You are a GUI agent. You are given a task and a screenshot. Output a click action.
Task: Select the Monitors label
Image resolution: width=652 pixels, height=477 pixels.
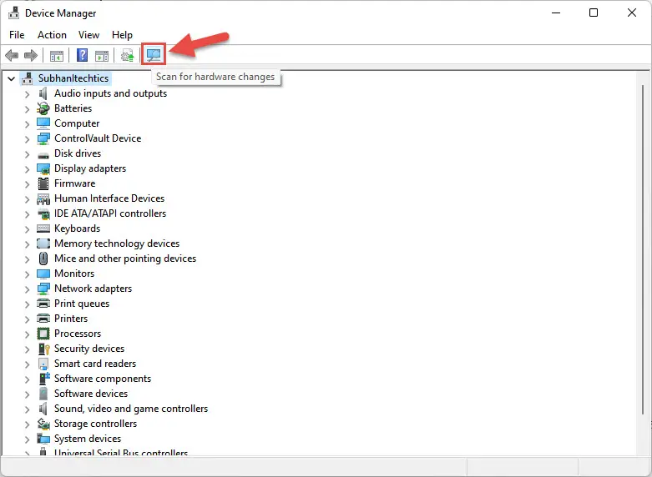(x=74, y=274)
